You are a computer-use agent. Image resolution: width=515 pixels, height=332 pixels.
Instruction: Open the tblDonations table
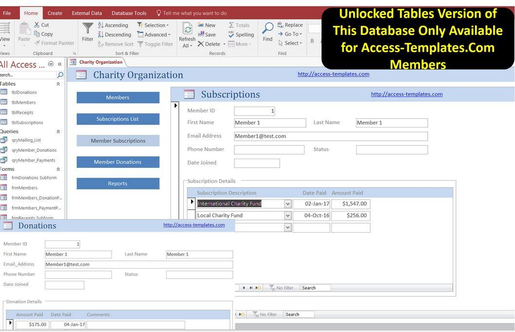24,92
